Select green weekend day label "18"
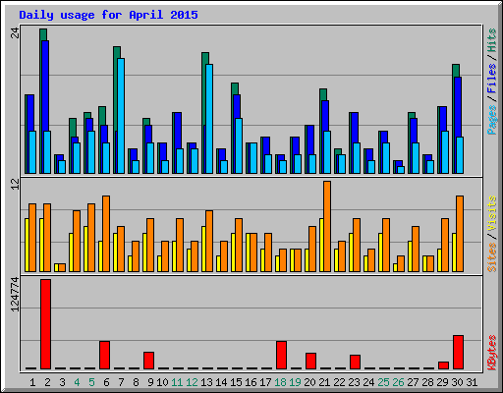Screen dimensions: 503x393 (x=280, y=382)
